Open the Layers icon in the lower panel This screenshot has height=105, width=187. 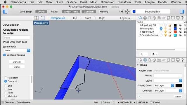click(140, 60)
